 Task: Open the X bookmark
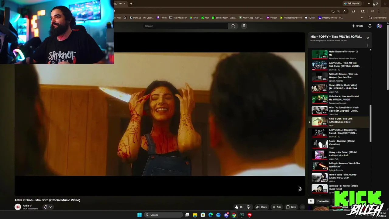tap(125, 18)
